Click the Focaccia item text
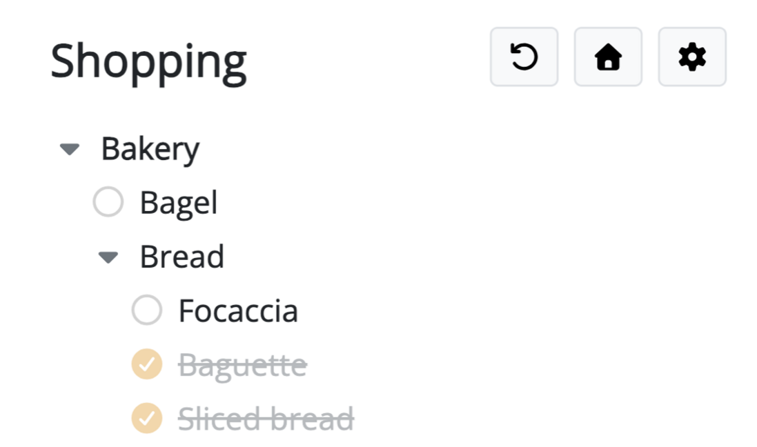Screen dimensions: 757x447 click(237, 311)
